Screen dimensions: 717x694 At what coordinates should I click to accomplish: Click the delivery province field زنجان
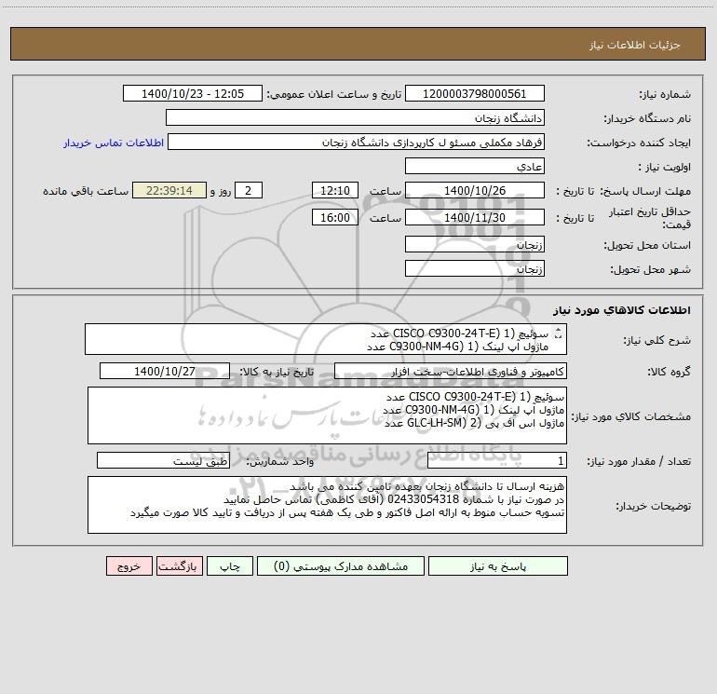click(x=475, y=245)
